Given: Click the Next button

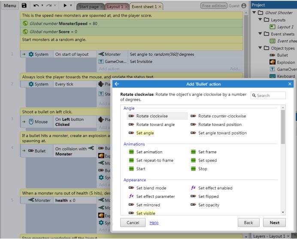Looking at the screenshot, I should coord(274,223).
